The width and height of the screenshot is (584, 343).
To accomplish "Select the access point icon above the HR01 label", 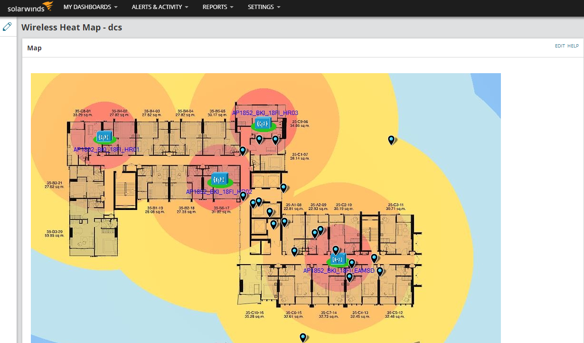I will coord(104,137).
